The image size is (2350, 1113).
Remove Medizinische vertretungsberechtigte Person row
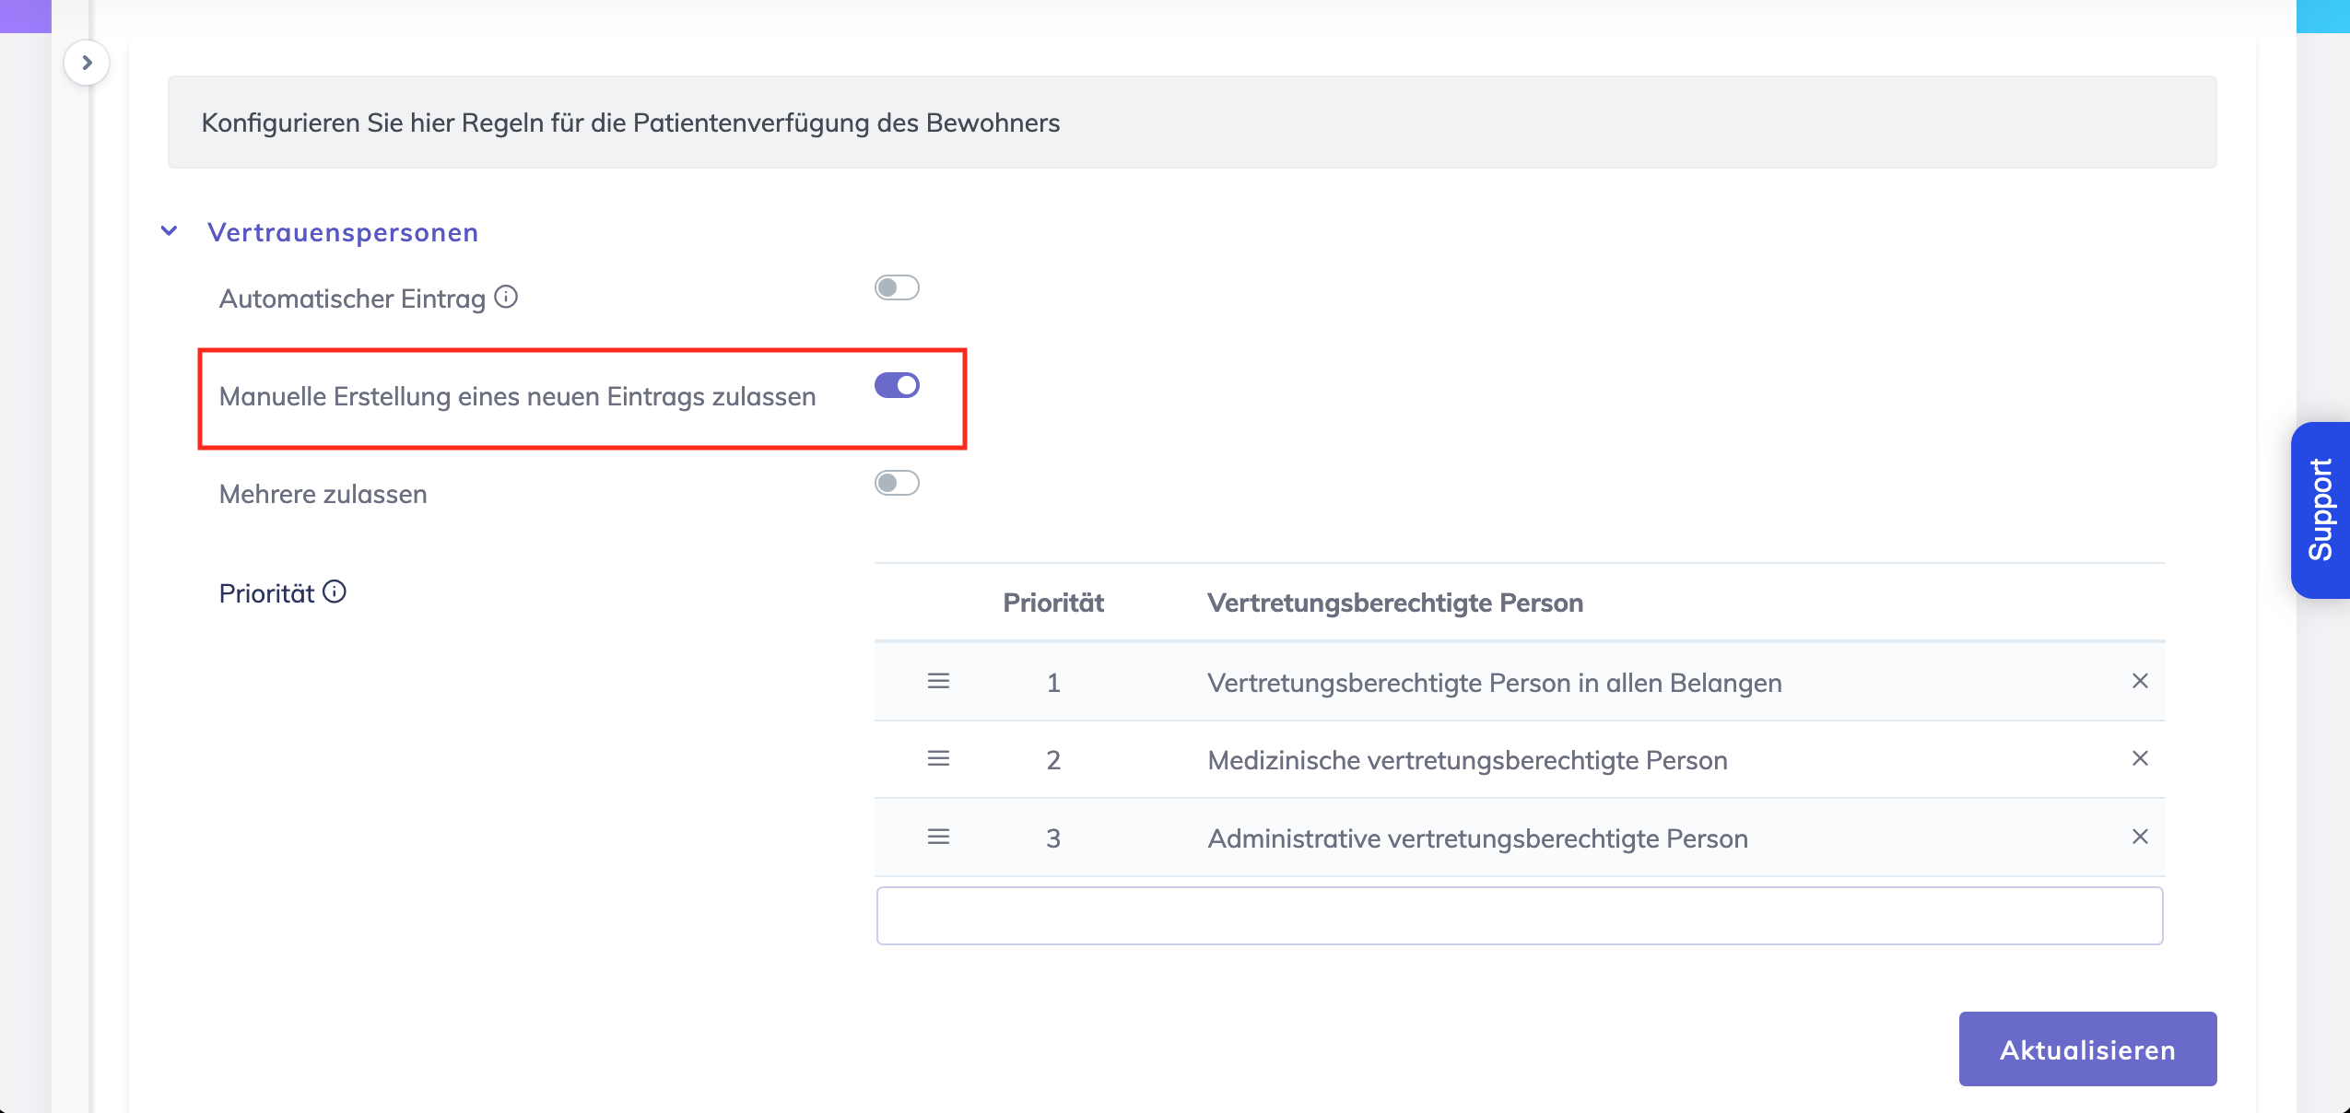click(x=2140, y=759)
